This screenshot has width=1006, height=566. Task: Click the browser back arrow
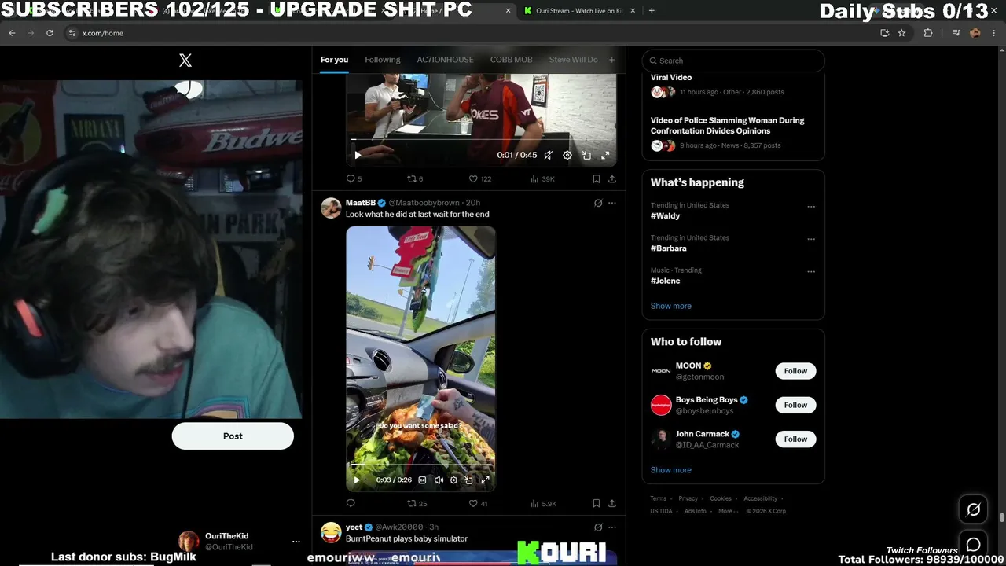coord(12,33)
